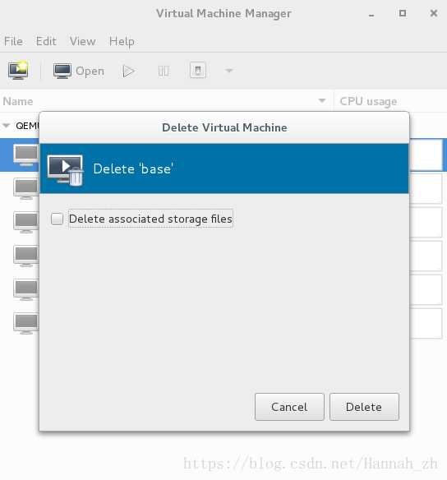Maximize the Virtual Machine Manager window
The image size is (447, 480).
(403, 13)
